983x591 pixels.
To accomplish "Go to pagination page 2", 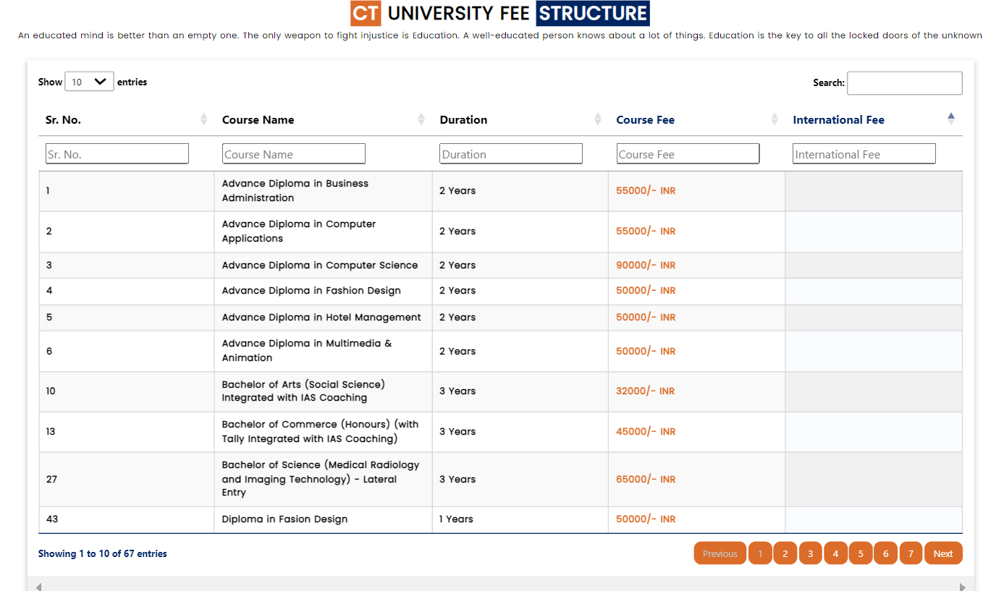I will (x=785, y=553).
